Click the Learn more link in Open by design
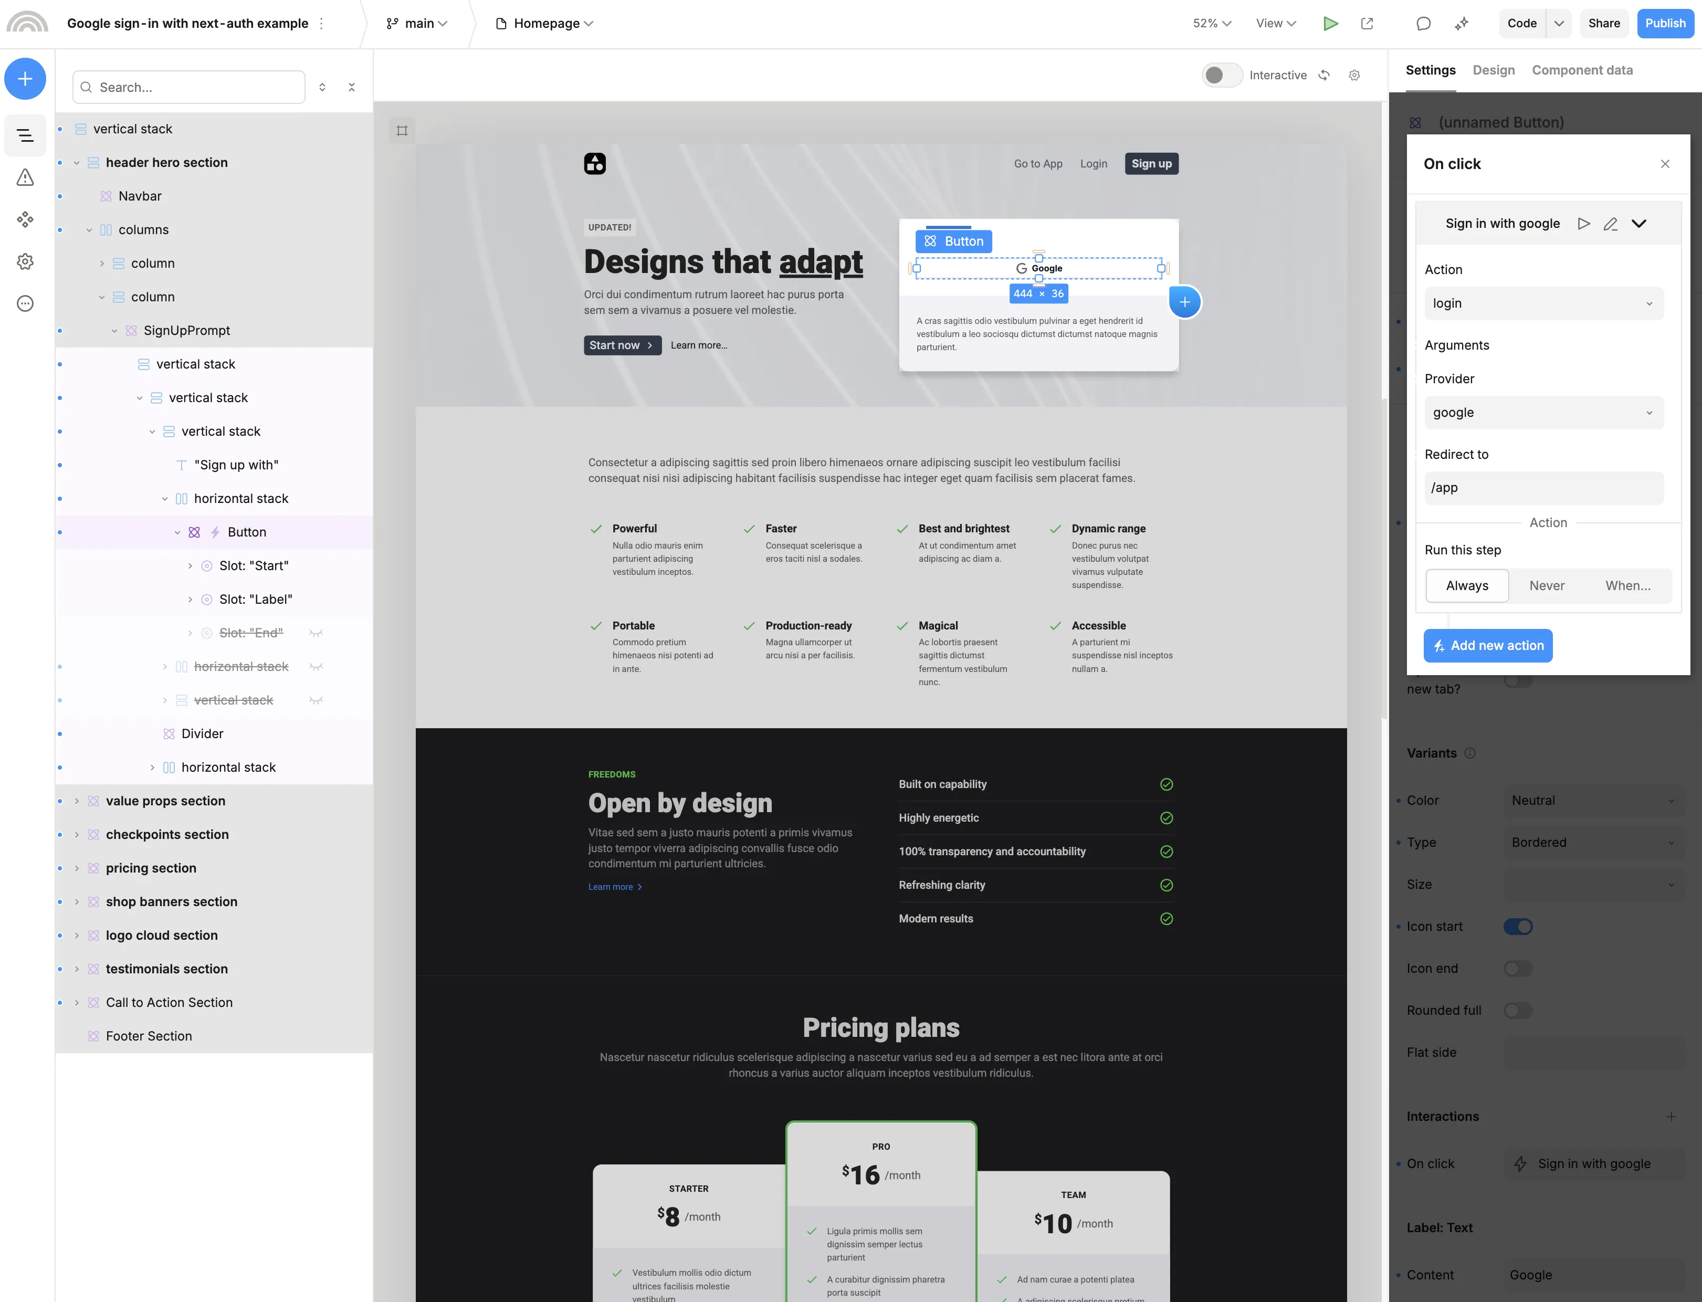1702x1302 pixels. (615, 887)
